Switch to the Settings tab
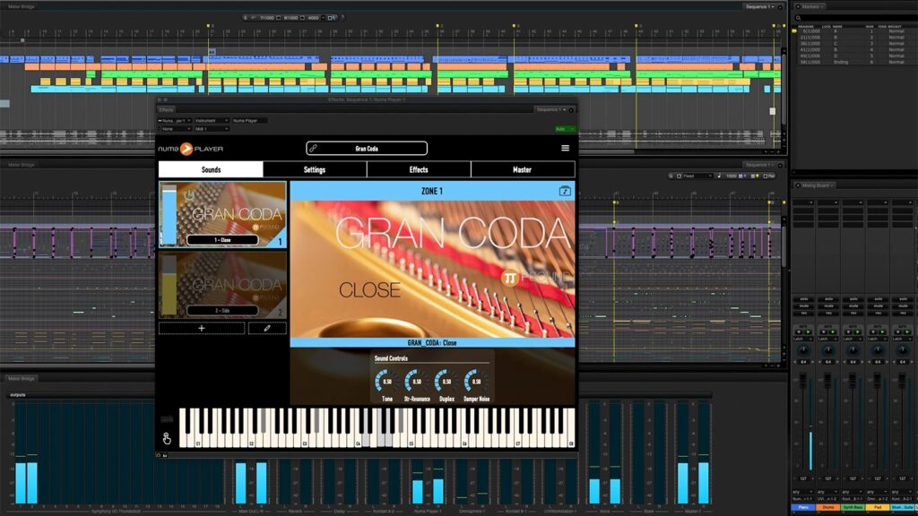 pos(315,169)
